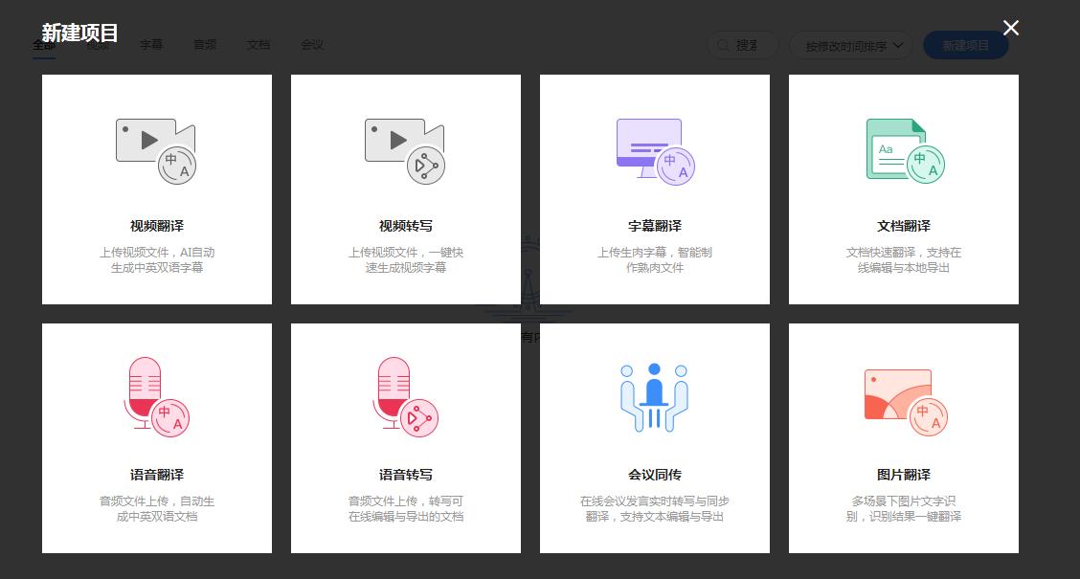Open the 文档 tab
The image size is (1080, 579).
click(x=258, y=44)
